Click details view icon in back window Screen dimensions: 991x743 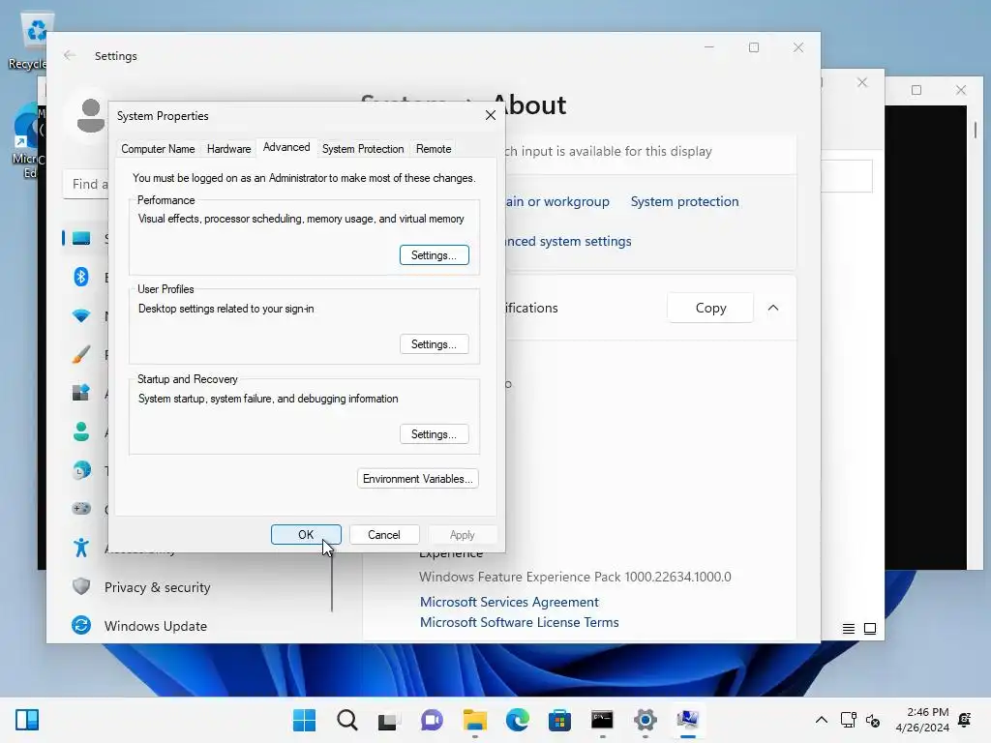pos(848,629)
